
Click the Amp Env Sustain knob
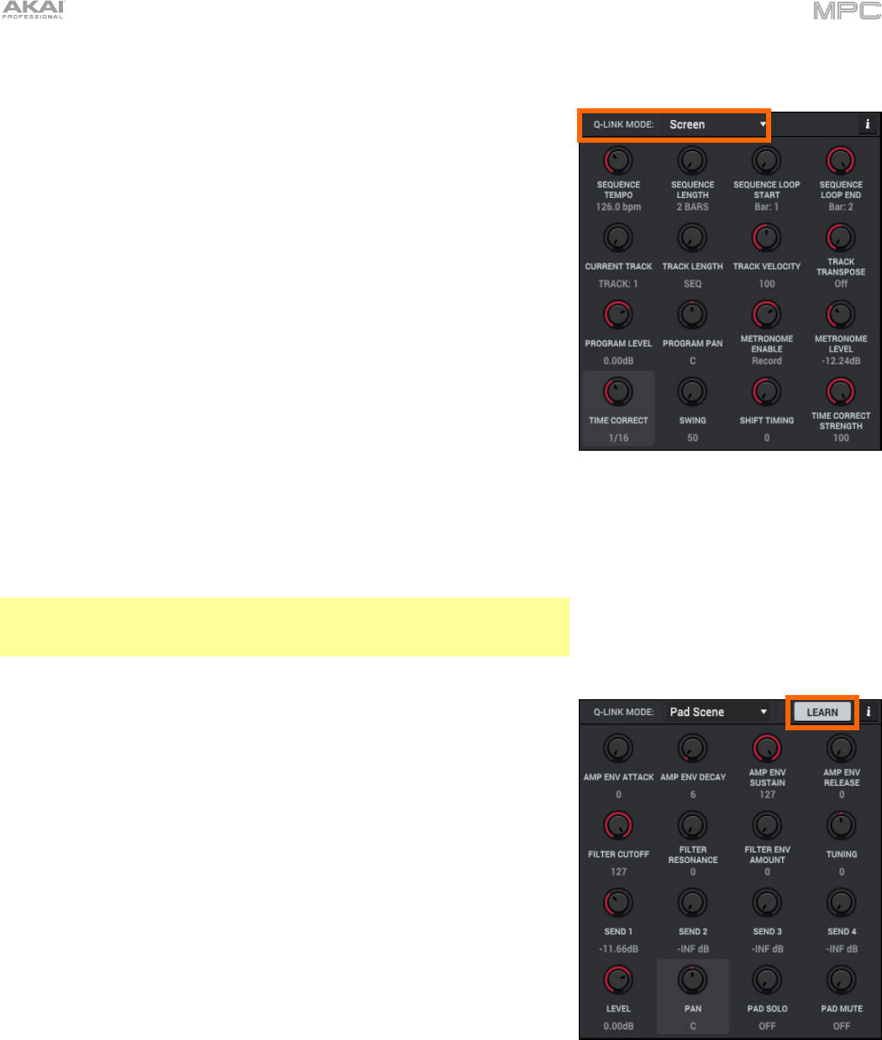click(767, 749)
